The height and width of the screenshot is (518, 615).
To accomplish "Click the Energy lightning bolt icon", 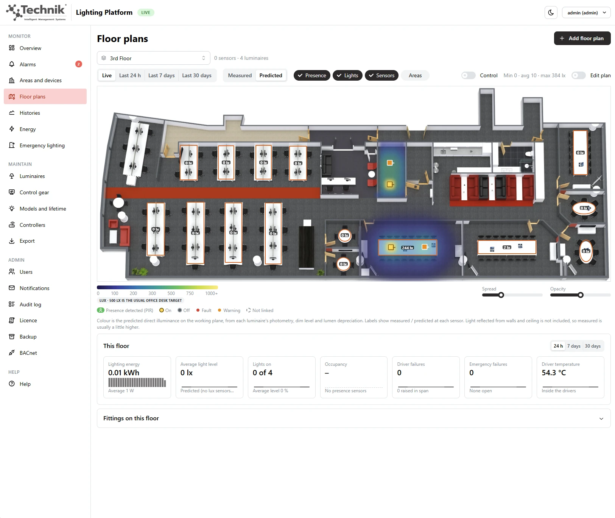I will (x=12, y=129).
